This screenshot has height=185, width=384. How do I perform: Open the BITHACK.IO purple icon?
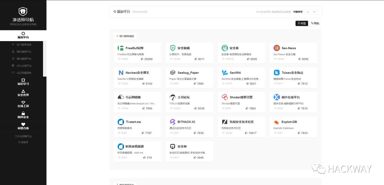(173, 122)
